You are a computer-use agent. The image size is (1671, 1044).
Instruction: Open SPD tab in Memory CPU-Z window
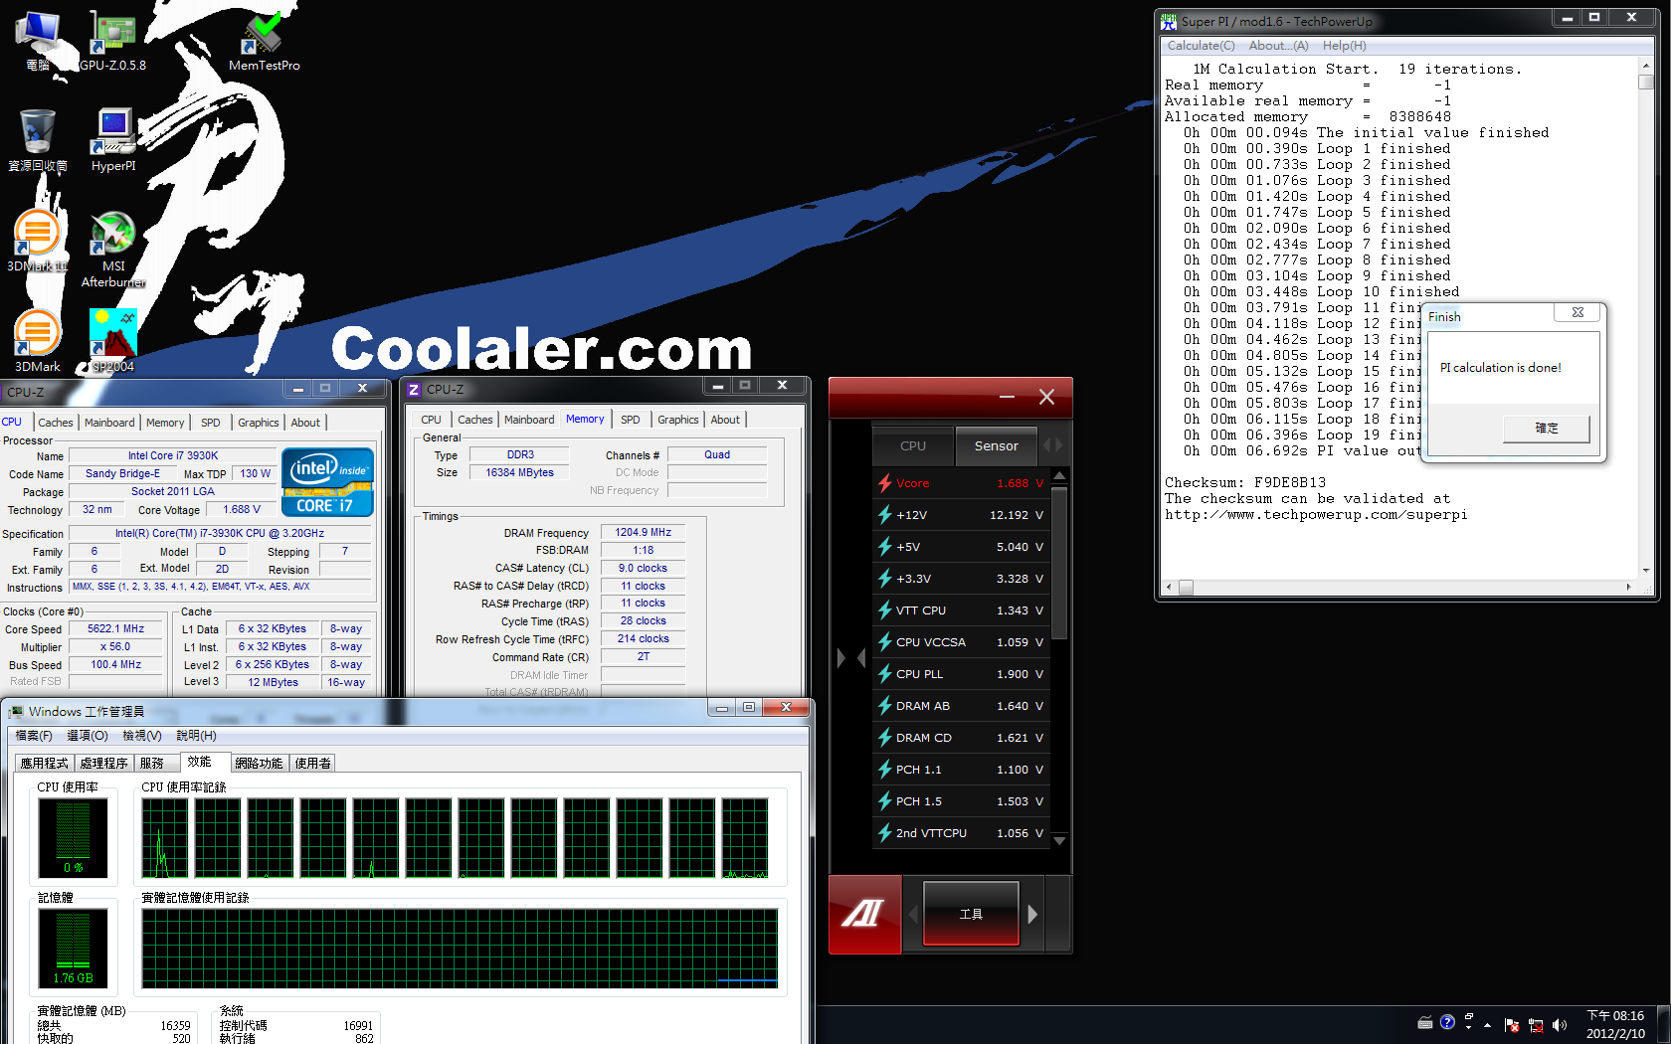point(631,420)
